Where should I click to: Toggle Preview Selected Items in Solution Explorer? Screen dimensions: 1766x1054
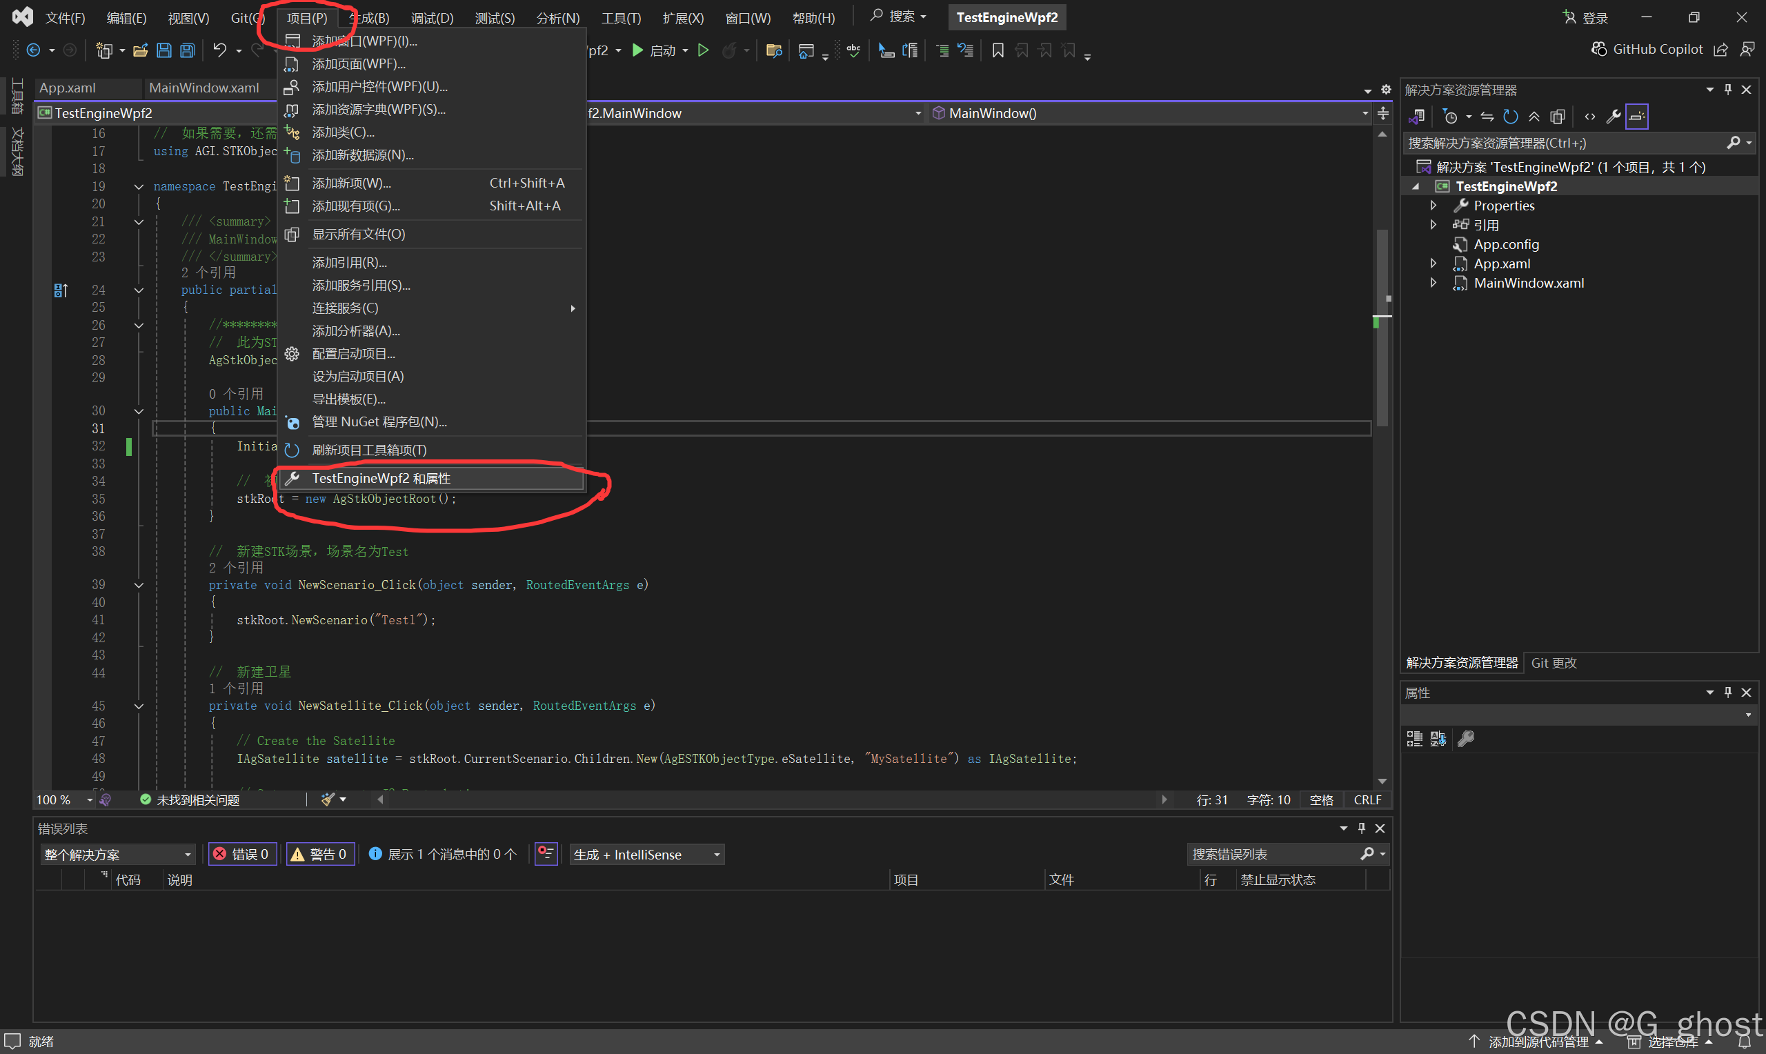pyautogui.click(x=1637, y=117)
